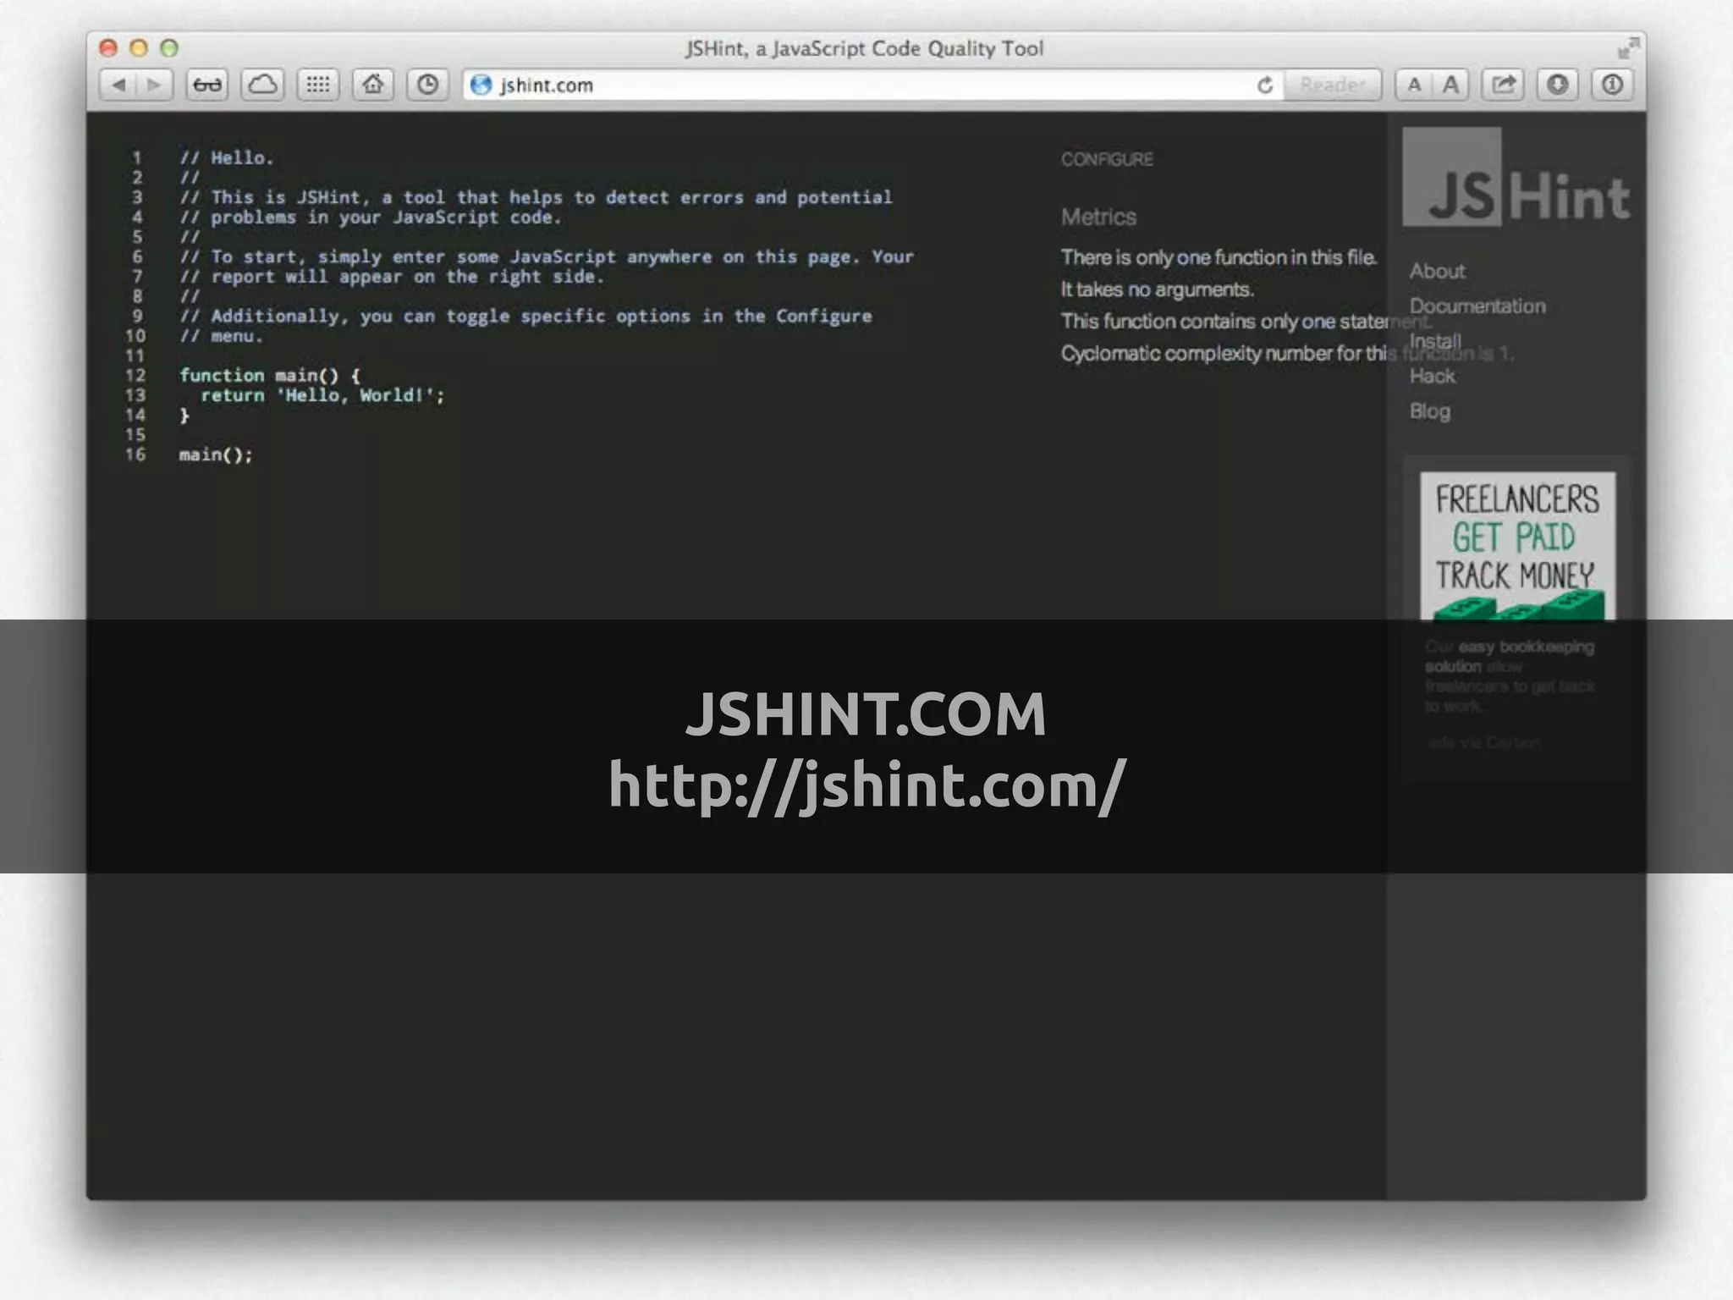Go back with the Safari back arrow

[x=118, y=85]
